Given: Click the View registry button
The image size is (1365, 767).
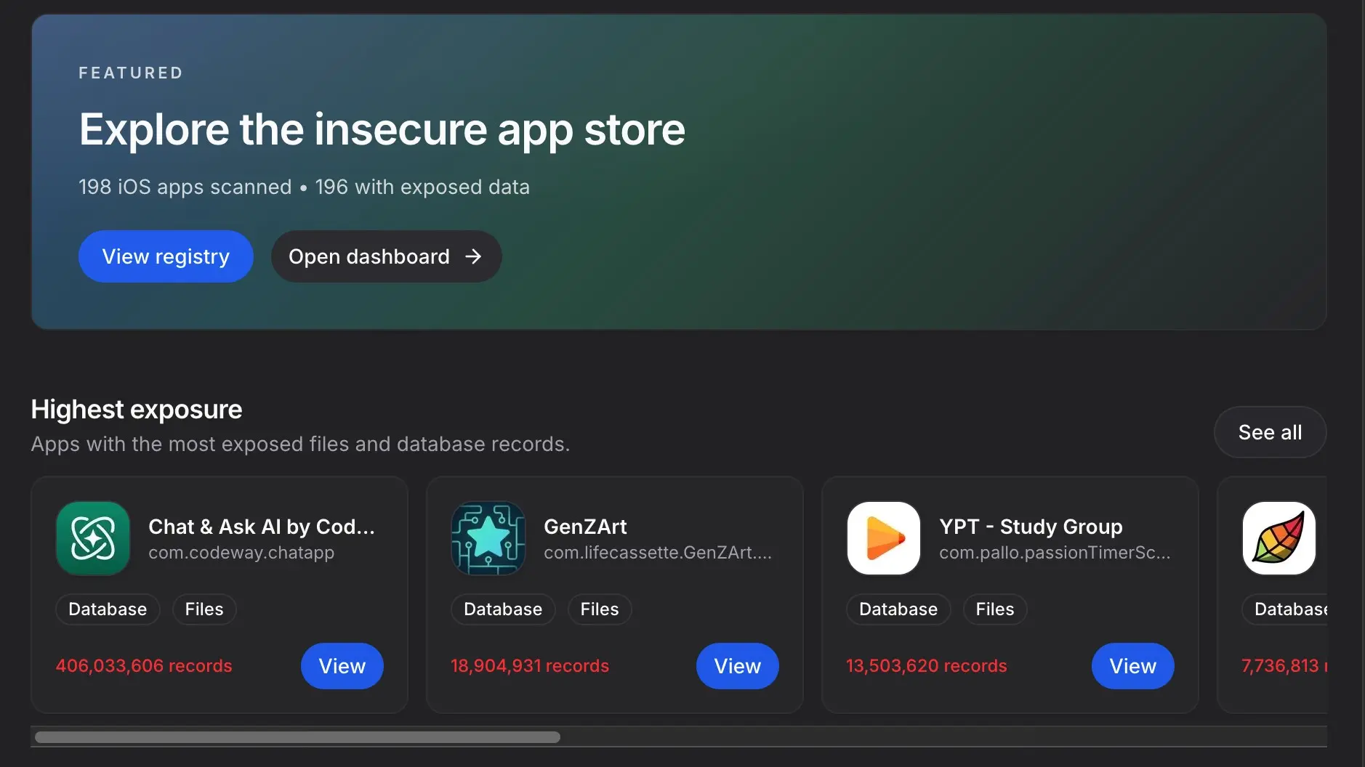Looking at the screenshot, I should 166,256.
